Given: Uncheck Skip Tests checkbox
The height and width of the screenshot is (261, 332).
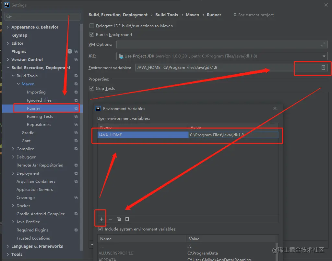Looking at the screenshot, I should 92,88.
